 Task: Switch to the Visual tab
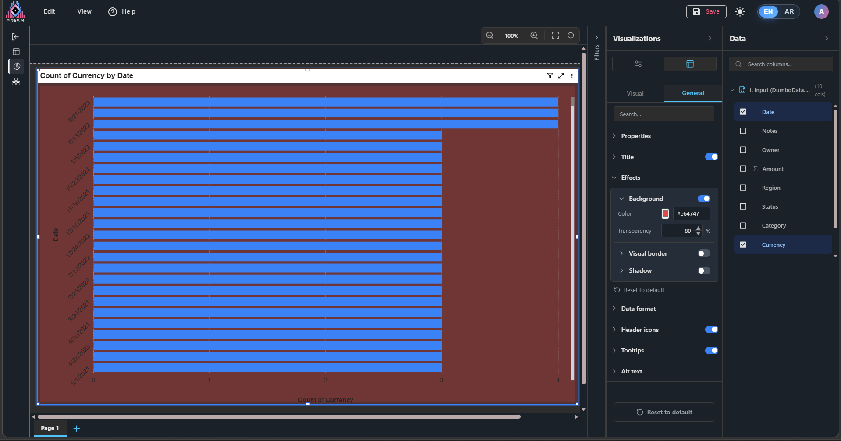[x=635, y=93]
